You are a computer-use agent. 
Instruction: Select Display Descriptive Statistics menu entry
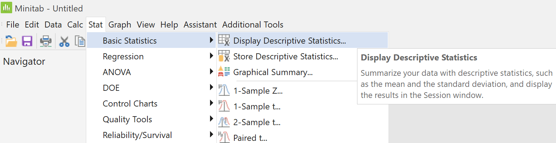click(x=302, y=40)
